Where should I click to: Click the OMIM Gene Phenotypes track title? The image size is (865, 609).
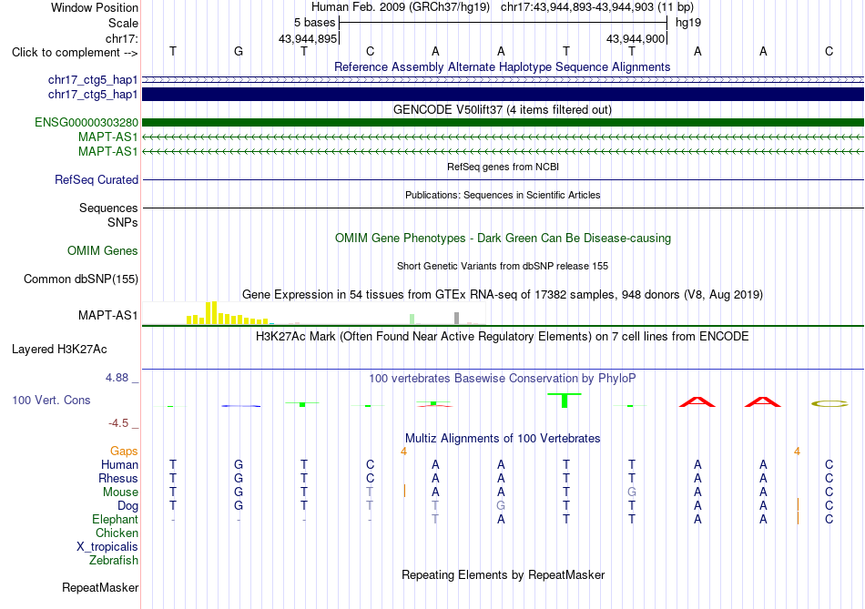(x=503, y=239)
